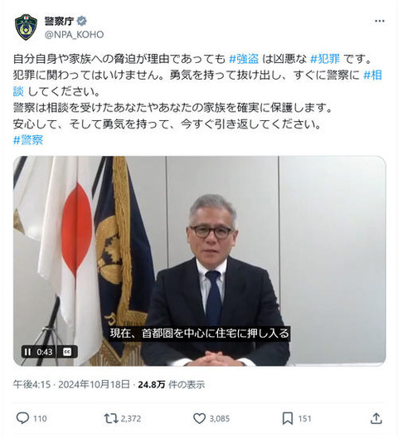Toggle closed captions on the video

(67, 352)
